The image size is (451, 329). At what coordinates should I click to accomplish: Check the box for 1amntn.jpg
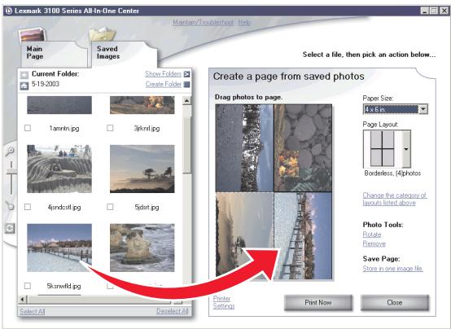[28, 128]
